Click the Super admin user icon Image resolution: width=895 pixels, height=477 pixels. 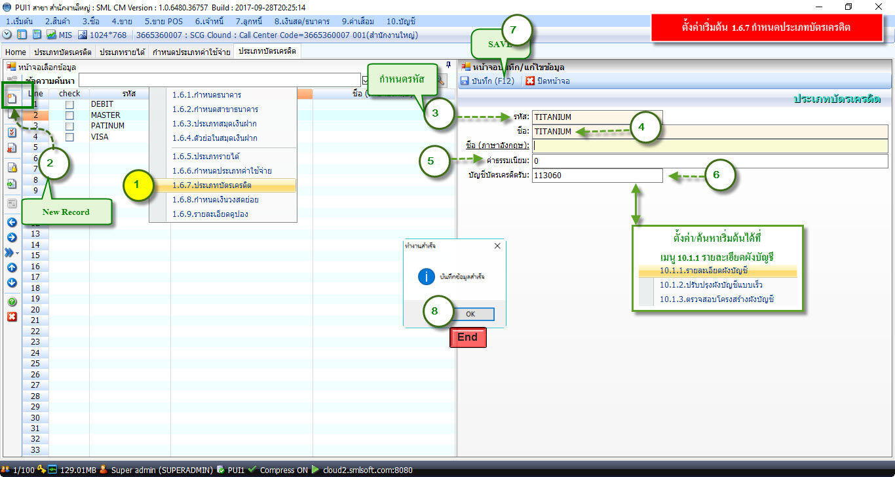pyautogui.click(x=104, y=470)
